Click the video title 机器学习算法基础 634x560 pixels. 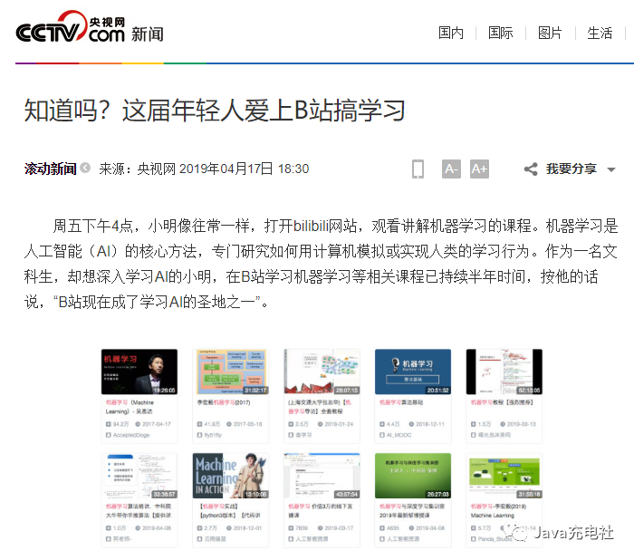click(401, 402)
